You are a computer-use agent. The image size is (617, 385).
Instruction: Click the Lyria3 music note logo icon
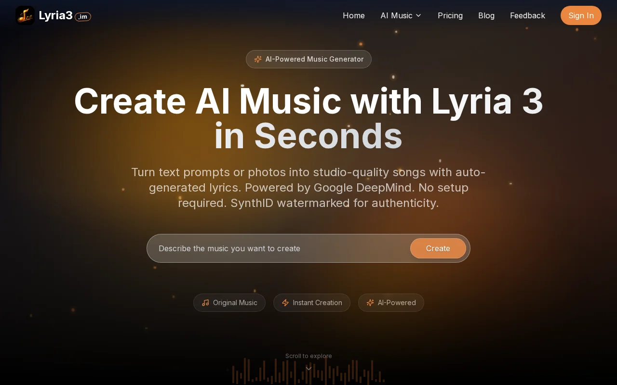tap(25, 15)
